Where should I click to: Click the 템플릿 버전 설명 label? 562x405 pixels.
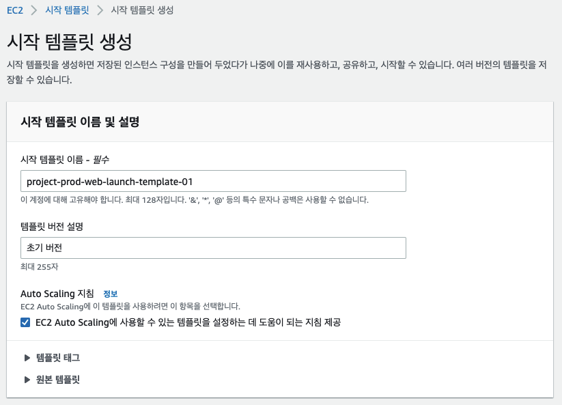pyautogui.click(x=52, y=227)
